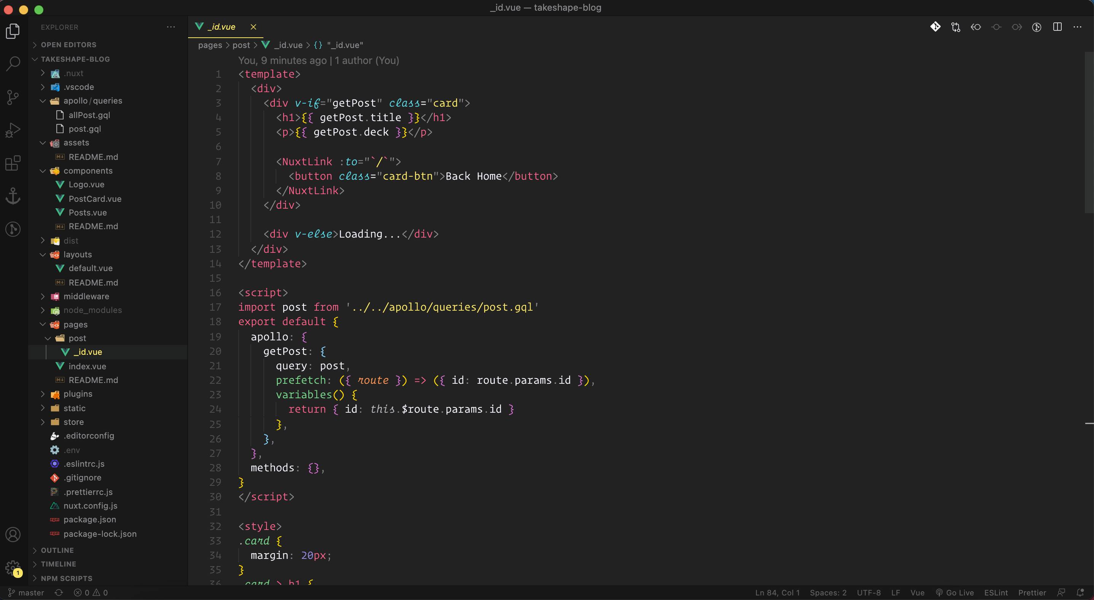Screen dimensions: 1094x600
Task: Change encoding via UTF-8 status item
Action: point(869,593)
